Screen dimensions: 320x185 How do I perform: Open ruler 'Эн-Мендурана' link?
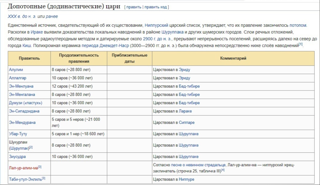pos(22,122)
